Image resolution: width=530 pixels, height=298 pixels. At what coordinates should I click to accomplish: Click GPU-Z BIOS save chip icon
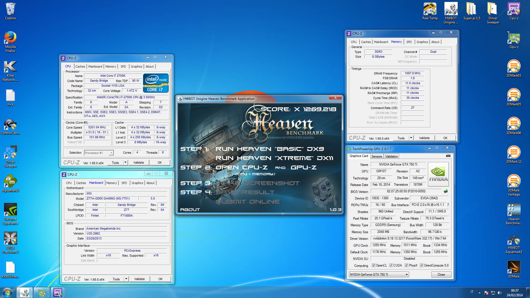coord(446,191)
